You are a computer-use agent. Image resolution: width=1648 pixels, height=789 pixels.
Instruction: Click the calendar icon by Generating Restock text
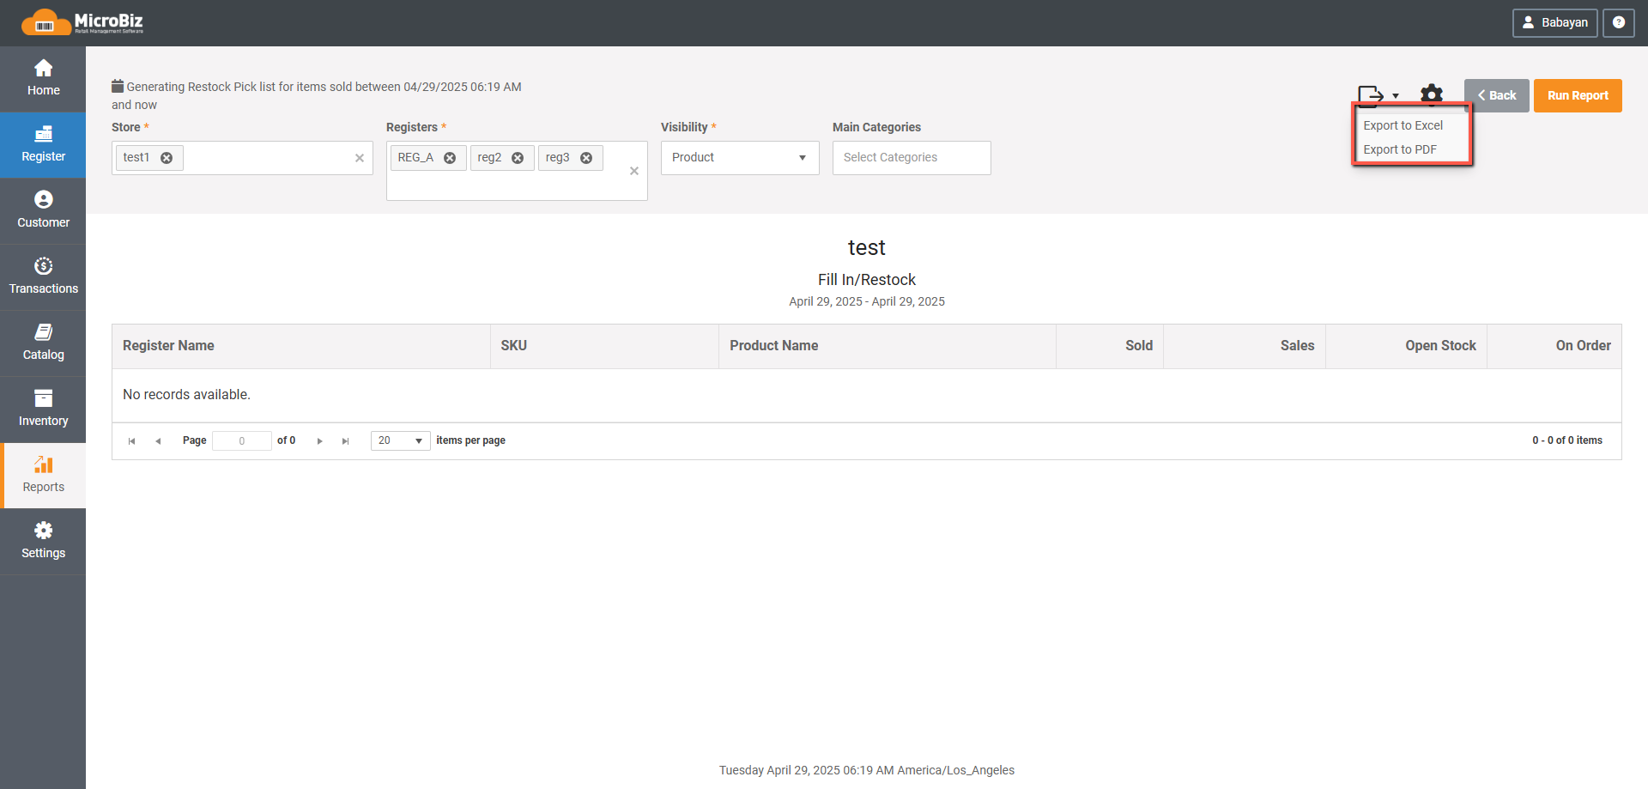coord(118,86)
